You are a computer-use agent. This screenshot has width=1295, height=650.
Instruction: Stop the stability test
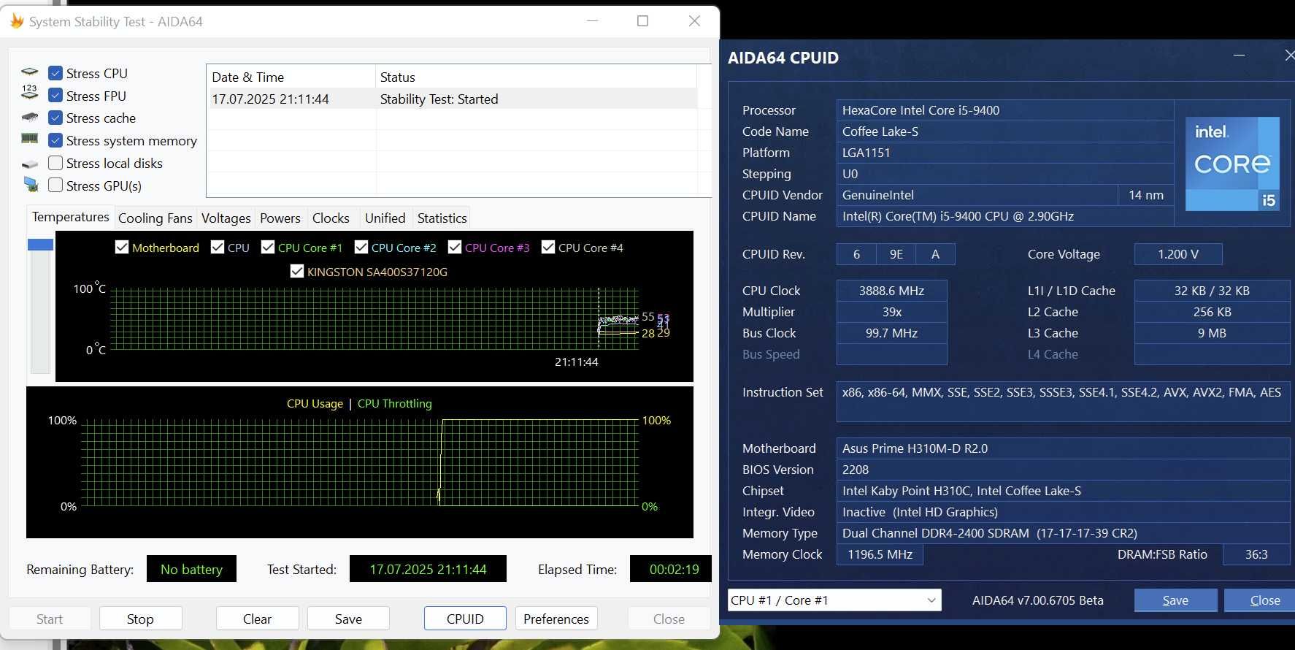(x=140, y=619)
